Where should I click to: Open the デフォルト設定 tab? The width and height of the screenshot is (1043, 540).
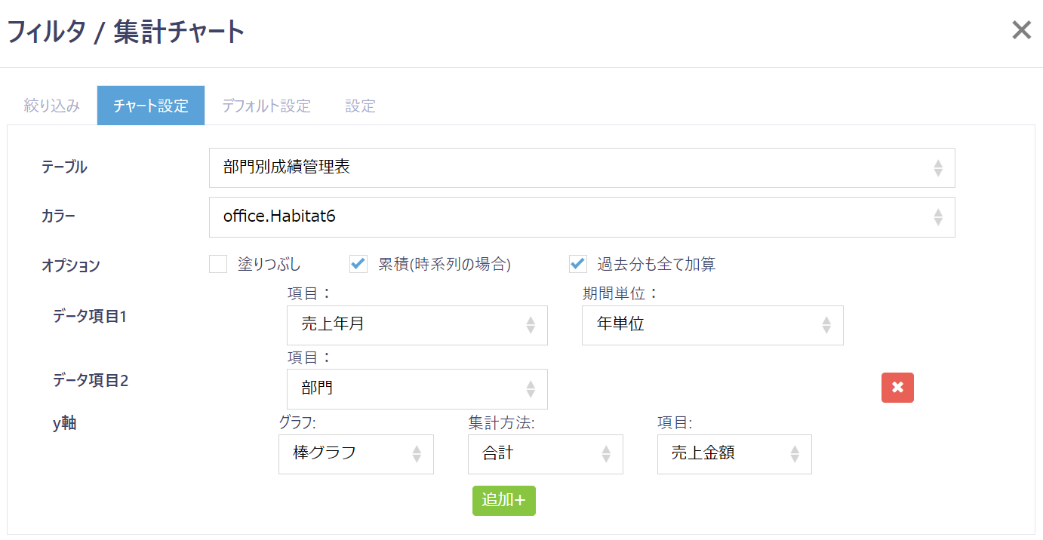point(266,106)
